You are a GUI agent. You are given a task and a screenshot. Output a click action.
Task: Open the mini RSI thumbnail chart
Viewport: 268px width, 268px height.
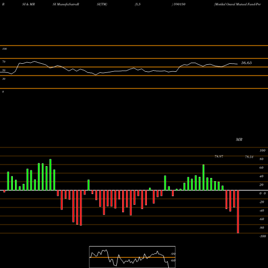click(132, 257)
